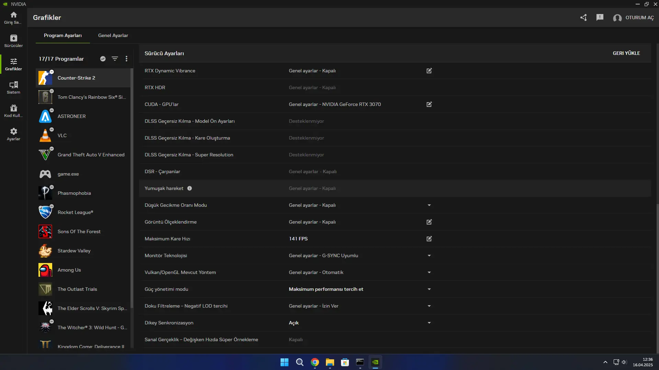
Task: Open the Grafikler sidebar section
Action: pyautogui.click(x=13, y=64)
